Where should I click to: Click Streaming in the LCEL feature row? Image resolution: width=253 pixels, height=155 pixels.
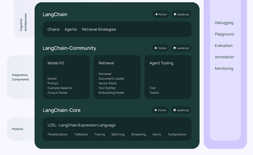click(138, 134)
